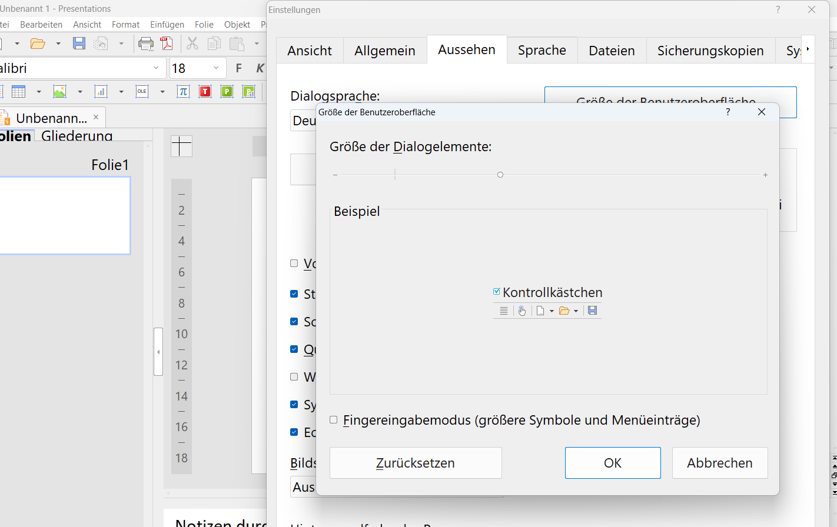The image size is (837, 527).
Task: Toggle the Einstellungen checkbox starting with 'Qu'
Action: click(x=294, y=349)
